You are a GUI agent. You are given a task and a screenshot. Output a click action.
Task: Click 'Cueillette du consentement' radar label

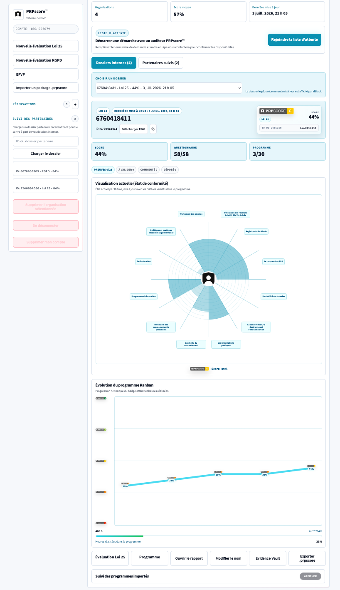191,345
